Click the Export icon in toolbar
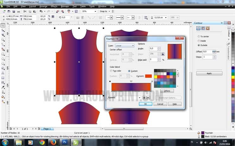Viewport: 235px width, 146px height. 63,11
